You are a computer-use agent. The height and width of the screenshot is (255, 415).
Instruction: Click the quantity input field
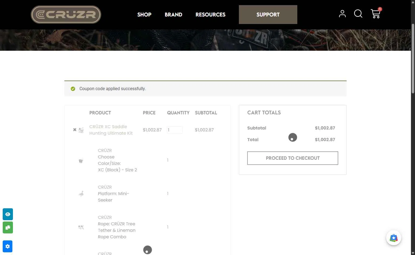(175, 130)
